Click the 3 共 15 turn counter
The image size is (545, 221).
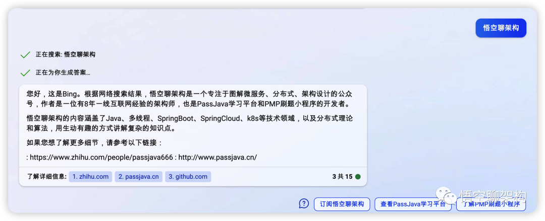(342, 177)
